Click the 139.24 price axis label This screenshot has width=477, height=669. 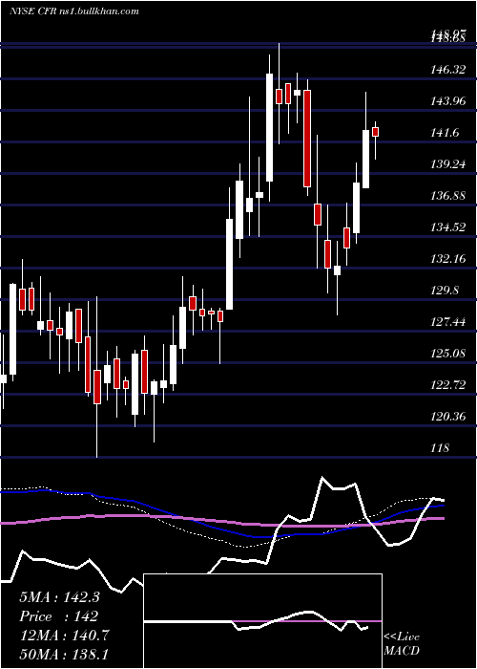pyautogui.click(x=448, y=164)
